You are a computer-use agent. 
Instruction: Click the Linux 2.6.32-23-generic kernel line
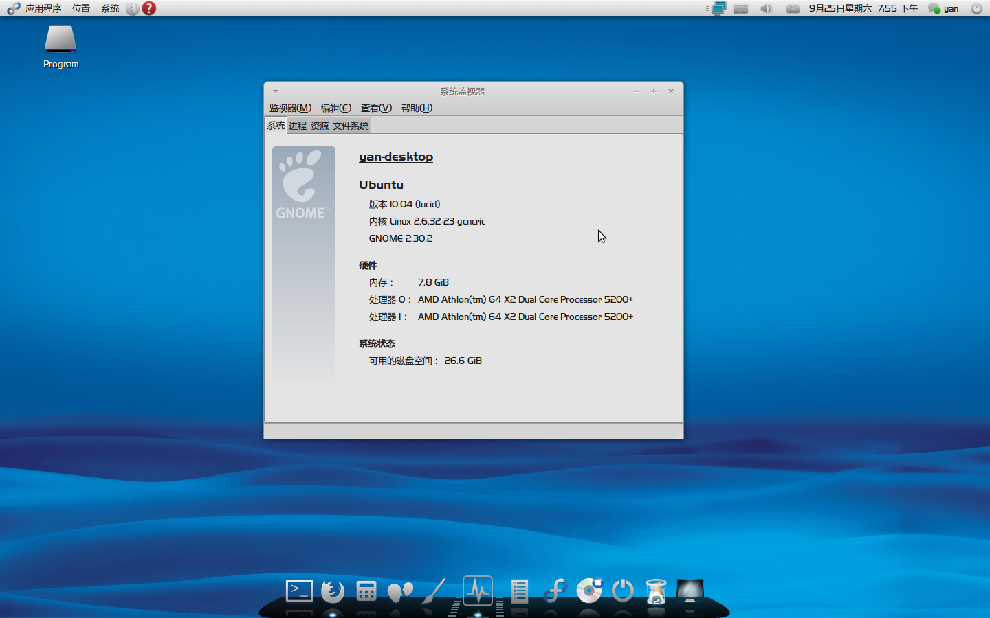click(x=427, y=221)
